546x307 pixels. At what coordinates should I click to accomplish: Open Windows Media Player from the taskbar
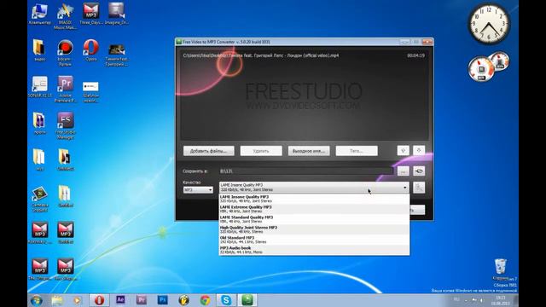77,300
